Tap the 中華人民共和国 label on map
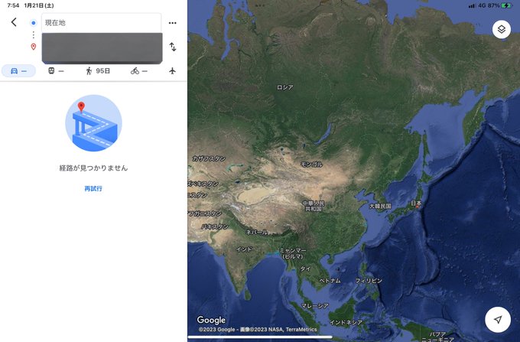The width and height of the screenshot is (520, 342). coord(314,206)
